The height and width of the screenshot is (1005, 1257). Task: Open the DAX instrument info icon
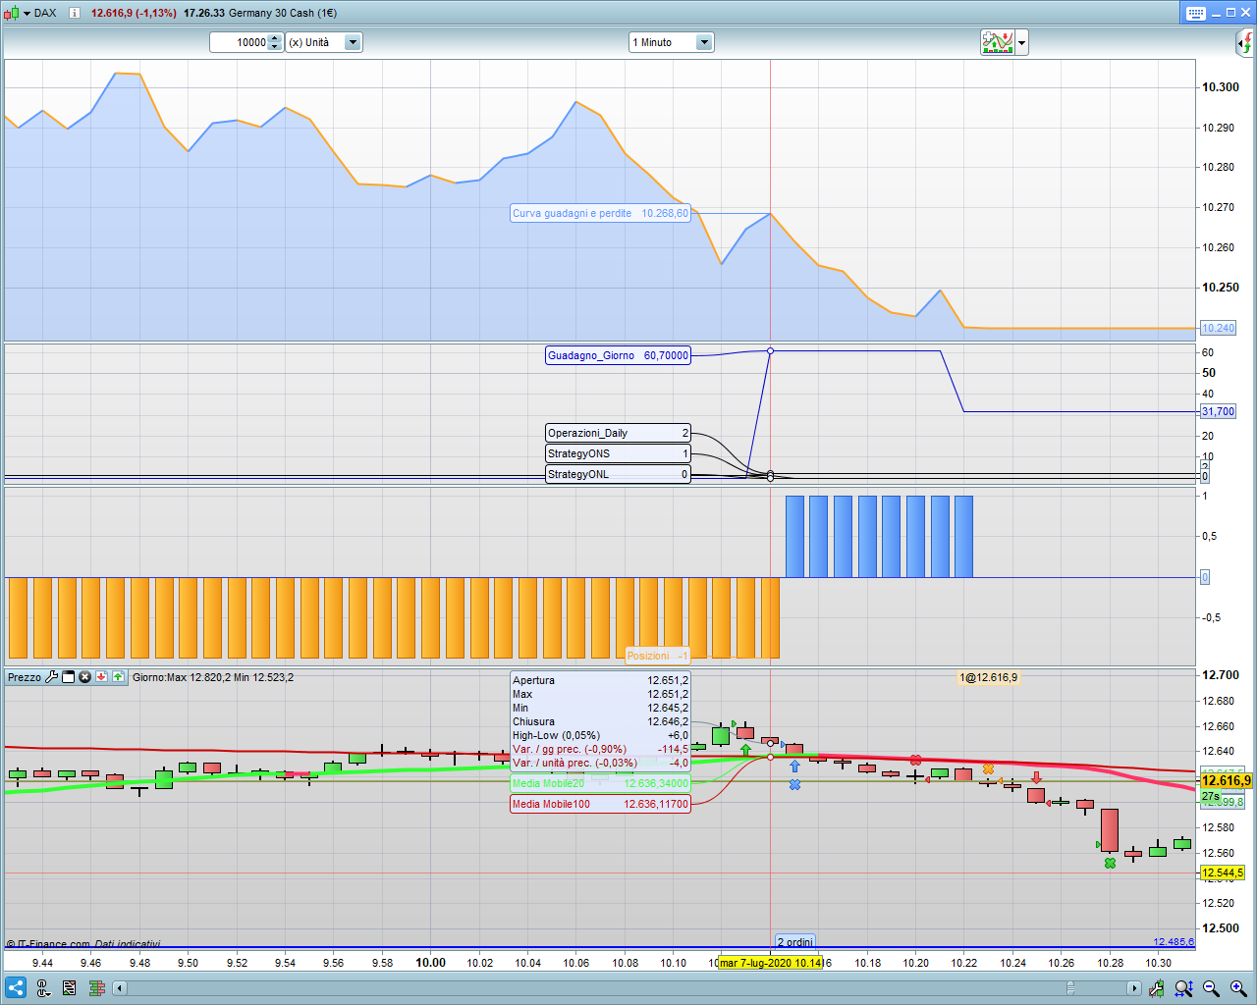pos(74,13)
